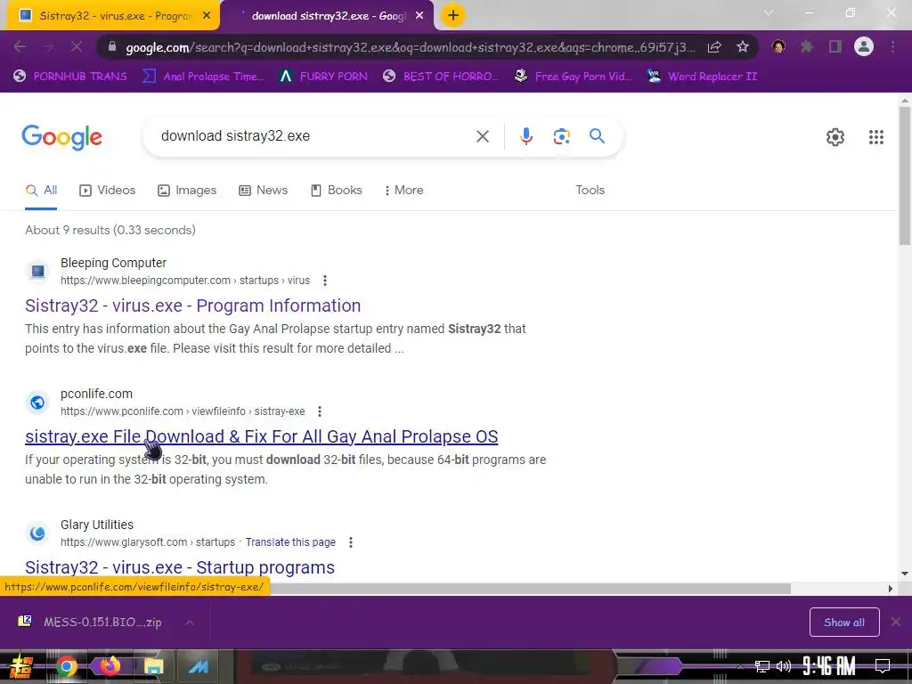Viewport: 912px width, 684px height.
Task: Open Sistray32 - virus.exe - Startup programs result
Action: point(180,567)
